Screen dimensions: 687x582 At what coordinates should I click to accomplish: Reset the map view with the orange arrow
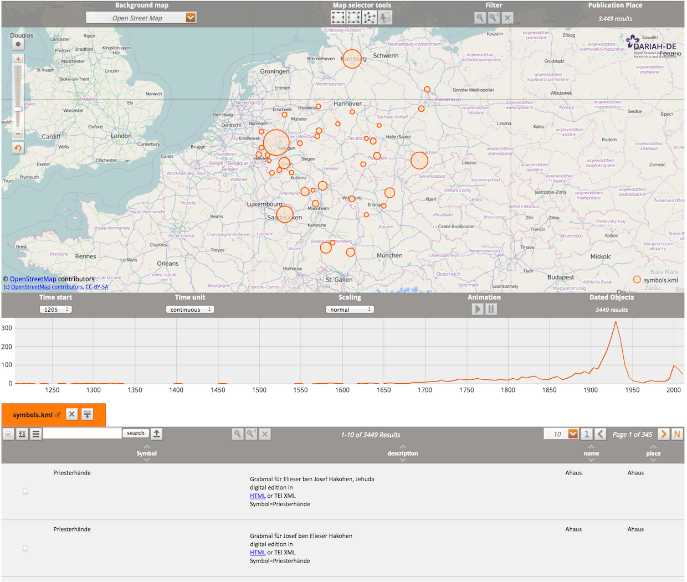18,148
